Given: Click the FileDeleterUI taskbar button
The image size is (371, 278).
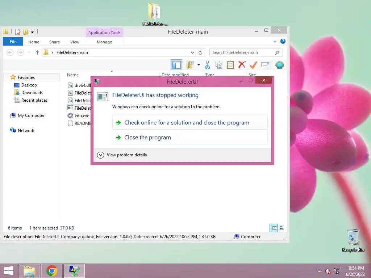Looking at the screenshot, I should click(74, 271).
